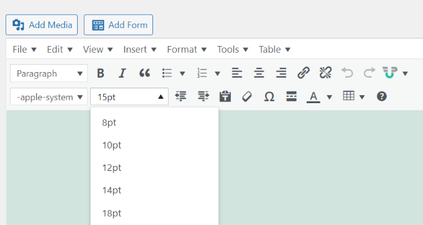Open the Paragraph format dropdown
Image resolution: width=423 pixels, height=225 pixels.
(x=49, y=73)
